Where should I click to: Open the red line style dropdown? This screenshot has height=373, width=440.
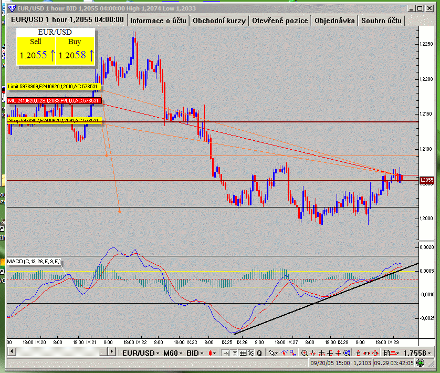click(395, 353)
